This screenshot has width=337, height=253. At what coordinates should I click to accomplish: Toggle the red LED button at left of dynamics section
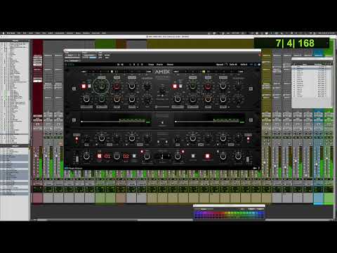(77, 139)
